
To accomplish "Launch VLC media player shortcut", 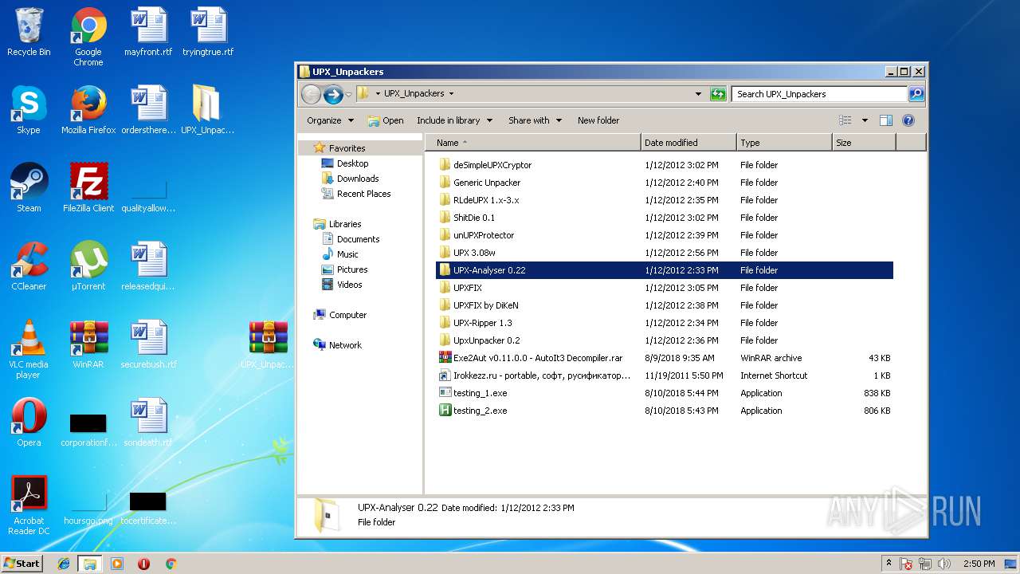I will pos(29,349).
